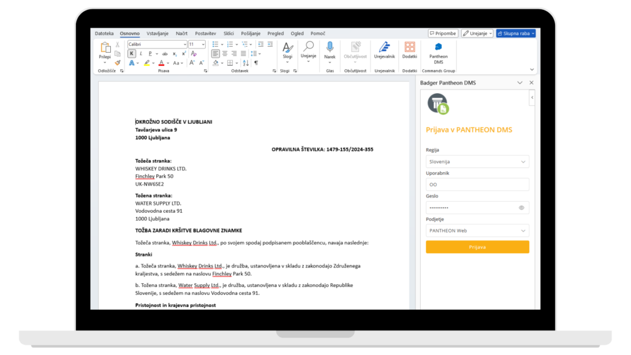Decrease font size with shrink font icon
631x355 pixels.
click(202, 63)
